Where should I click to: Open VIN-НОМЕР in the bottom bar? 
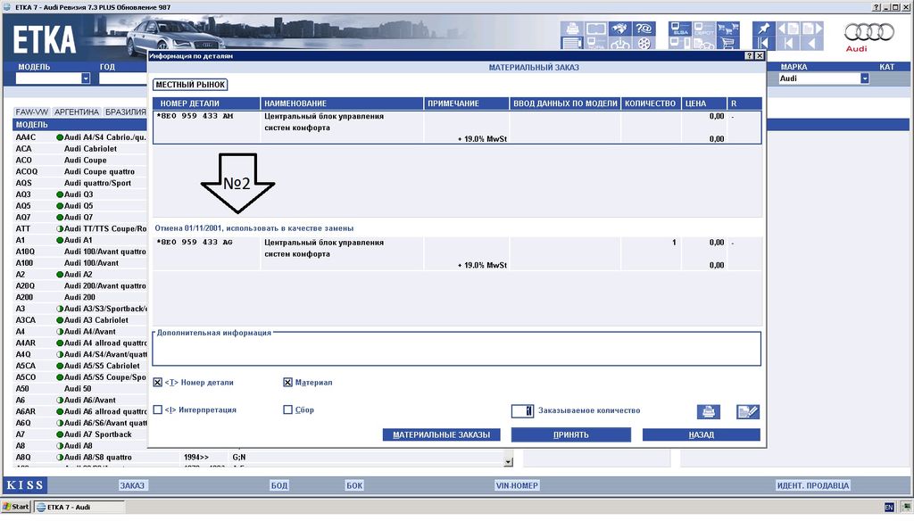pos(517,485)
